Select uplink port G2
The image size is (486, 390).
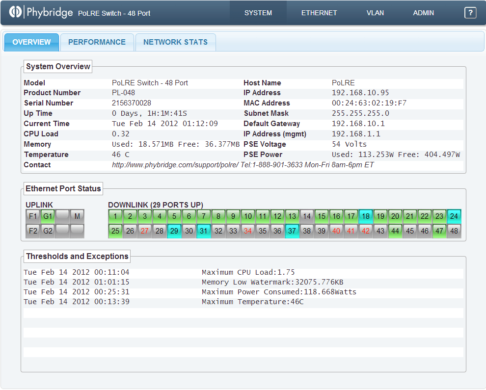click(x=48, y=231)
